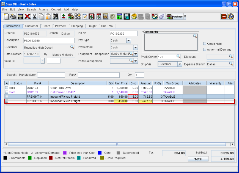Open the notepad with pencil icon

pyautogui.click(x=85, y=17)
